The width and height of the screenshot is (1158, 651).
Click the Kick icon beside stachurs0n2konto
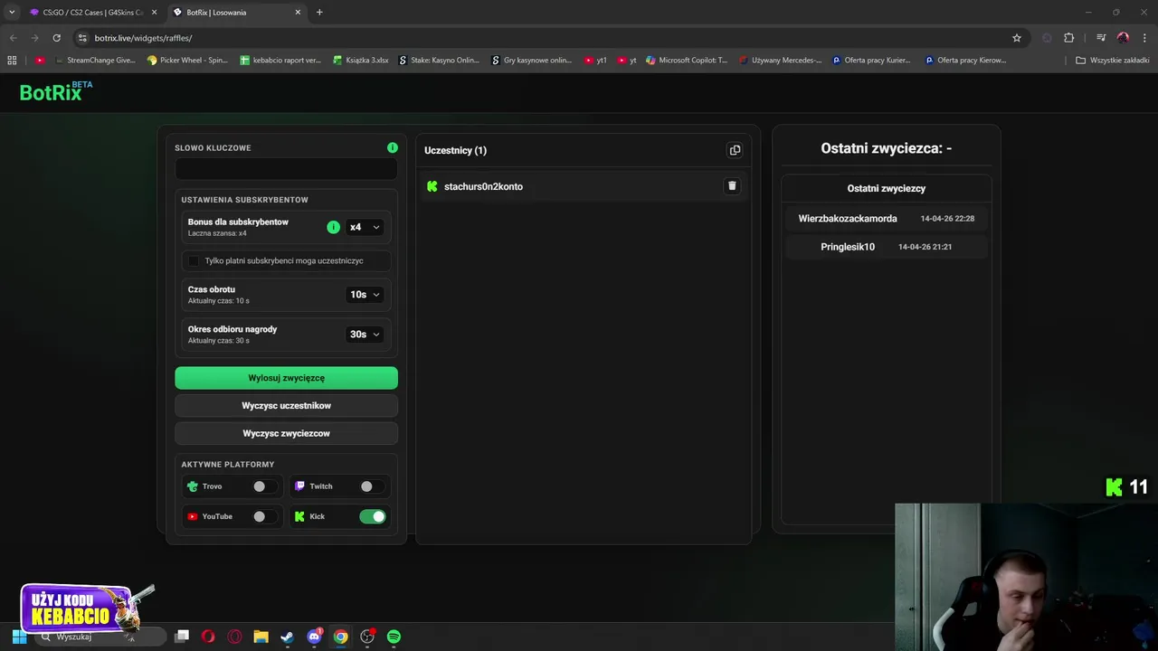coord(432,186)
